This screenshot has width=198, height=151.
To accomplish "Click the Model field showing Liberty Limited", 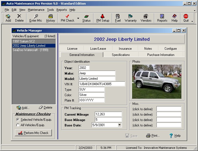I will 97,79.
